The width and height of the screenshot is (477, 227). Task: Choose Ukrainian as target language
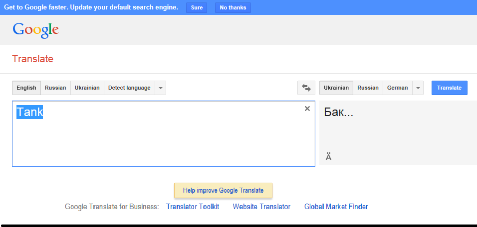(x=336, y=88)
